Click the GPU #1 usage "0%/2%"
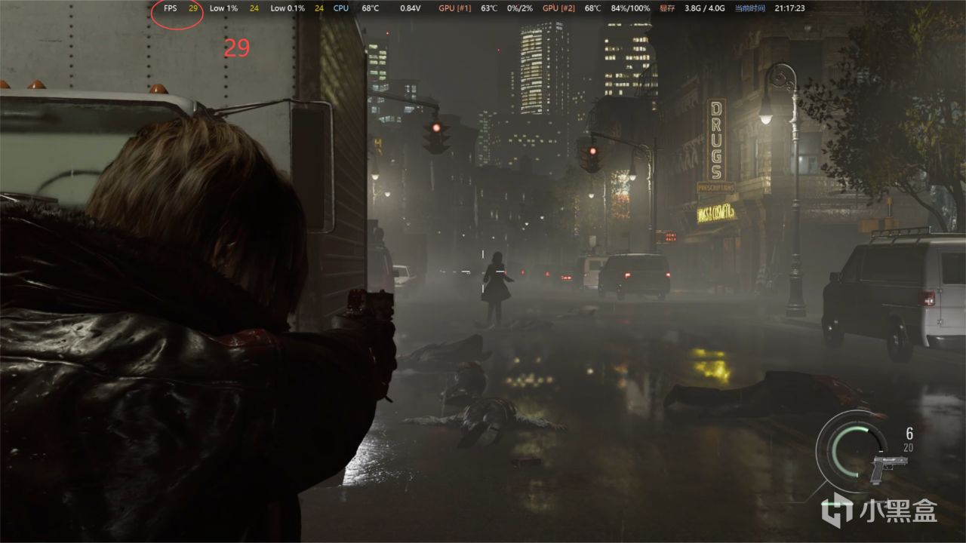 click(520, 8)
